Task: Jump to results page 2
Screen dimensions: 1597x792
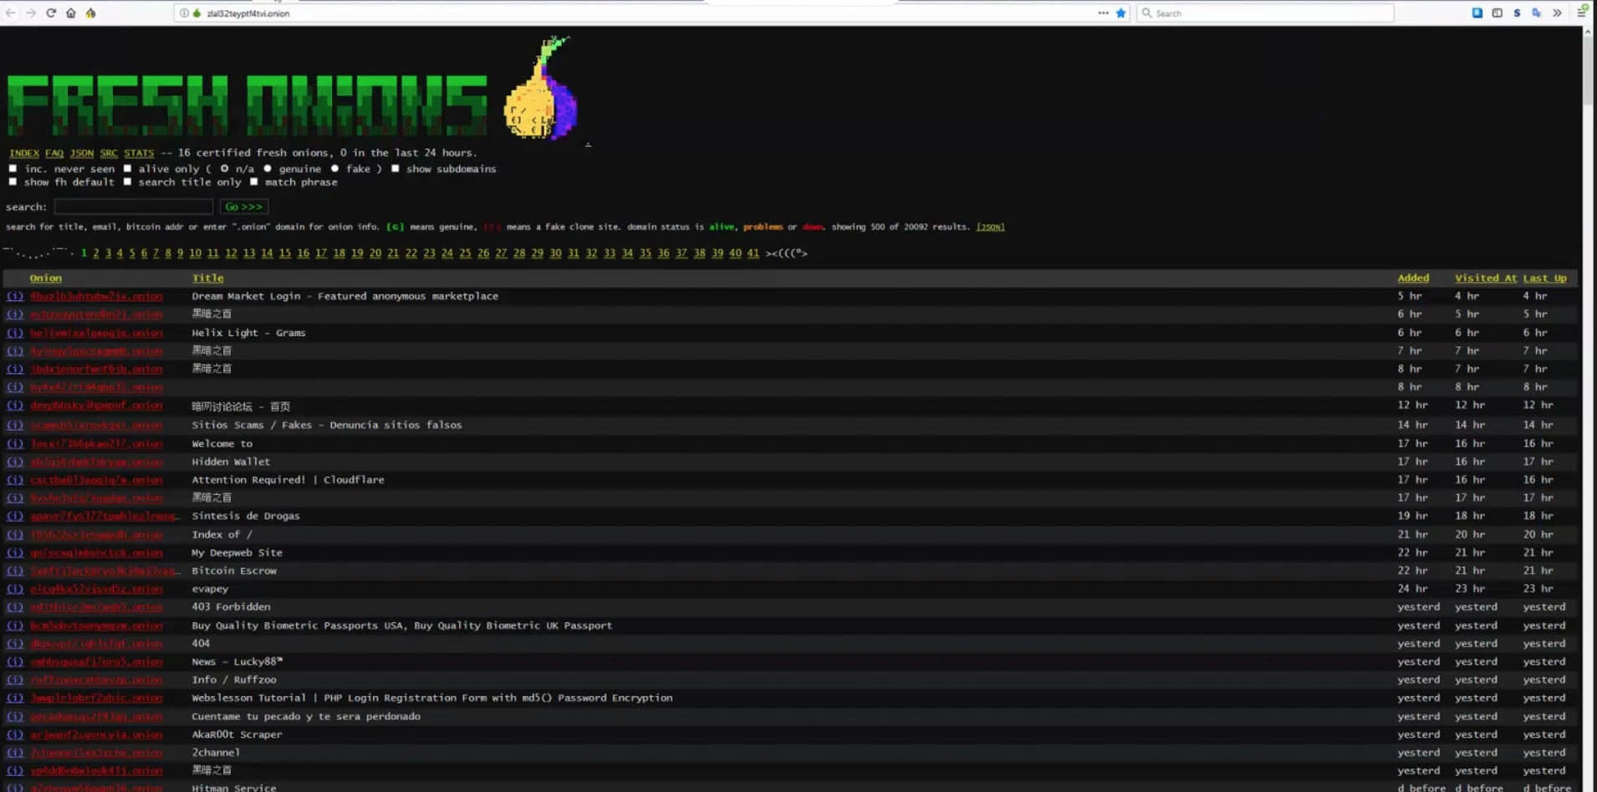Action: click(x=96, y=253)
